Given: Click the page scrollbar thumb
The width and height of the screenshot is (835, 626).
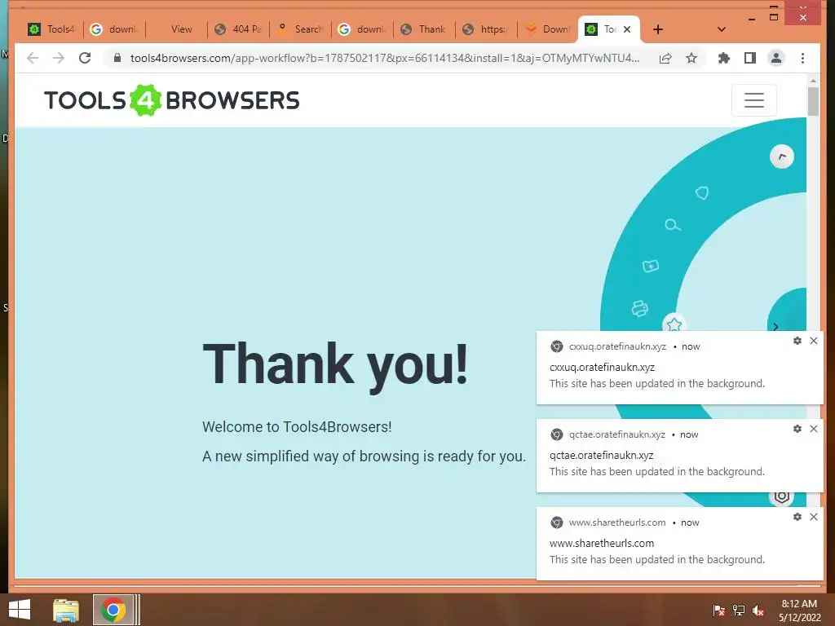Looking at the screenshot, I should coord(813,101).
